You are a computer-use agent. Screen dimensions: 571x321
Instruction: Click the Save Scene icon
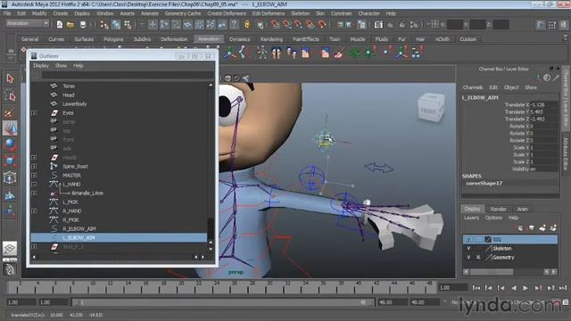[x=83, y=24]
